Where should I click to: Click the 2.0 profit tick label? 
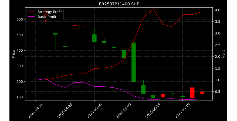pos(218,56)
